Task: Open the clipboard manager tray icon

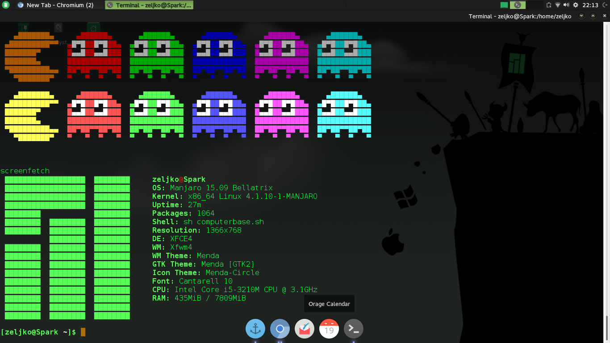Action: pos(549,5)
